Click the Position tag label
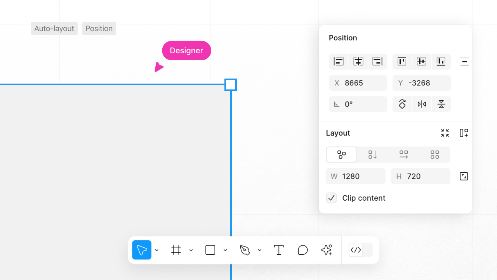497x280 pixels. pyautogui.click(x=99, y=28)
